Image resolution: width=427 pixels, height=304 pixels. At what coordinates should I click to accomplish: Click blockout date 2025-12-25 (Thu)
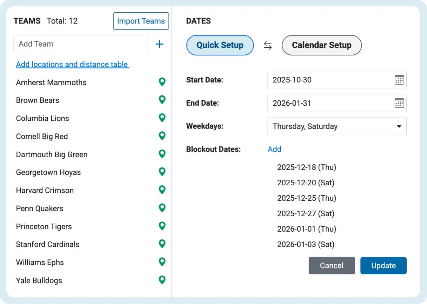pyautogui.click(x=307, y=198)
